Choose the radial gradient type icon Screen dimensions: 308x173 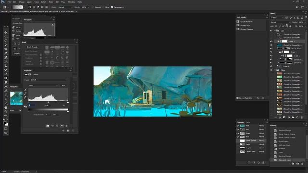[34, 7]
